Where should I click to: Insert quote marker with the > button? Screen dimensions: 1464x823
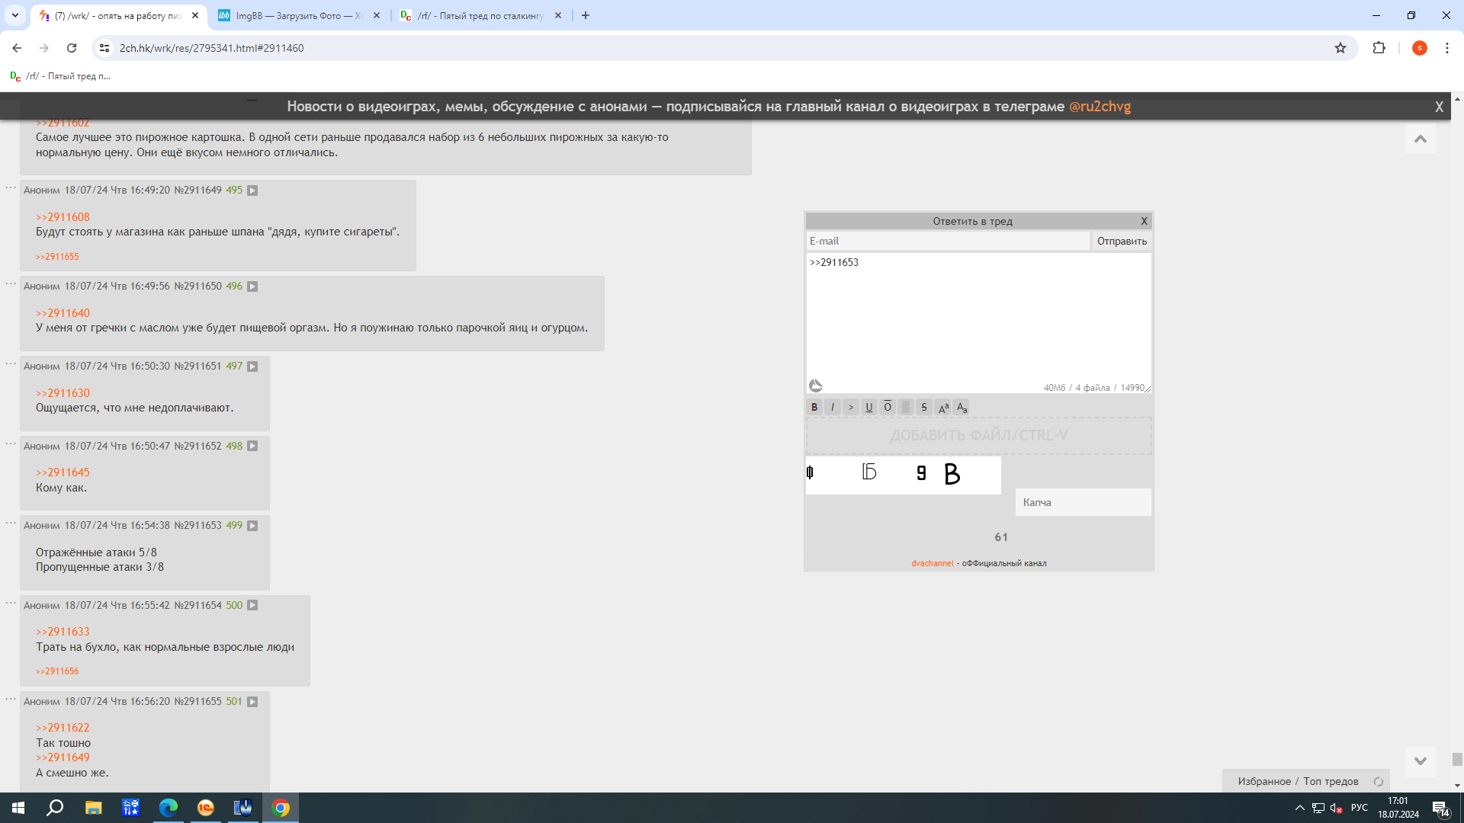[851, 407]
